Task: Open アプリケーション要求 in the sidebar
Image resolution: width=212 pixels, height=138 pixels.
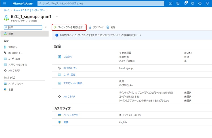Action: tap(18, 65)
